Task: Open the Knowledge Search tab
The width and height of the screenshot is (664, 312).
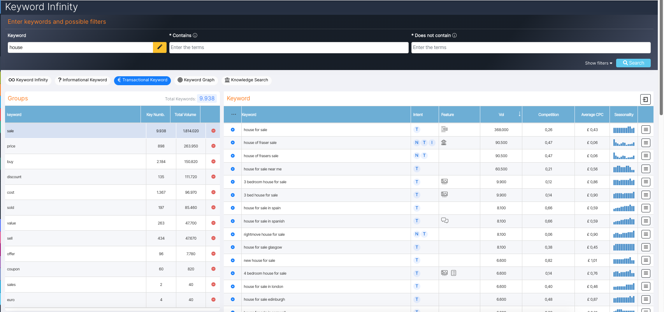Action: 246,80
